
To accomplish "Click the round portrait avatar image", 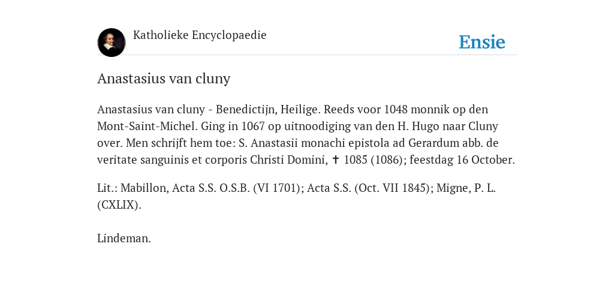I will 112,43.
